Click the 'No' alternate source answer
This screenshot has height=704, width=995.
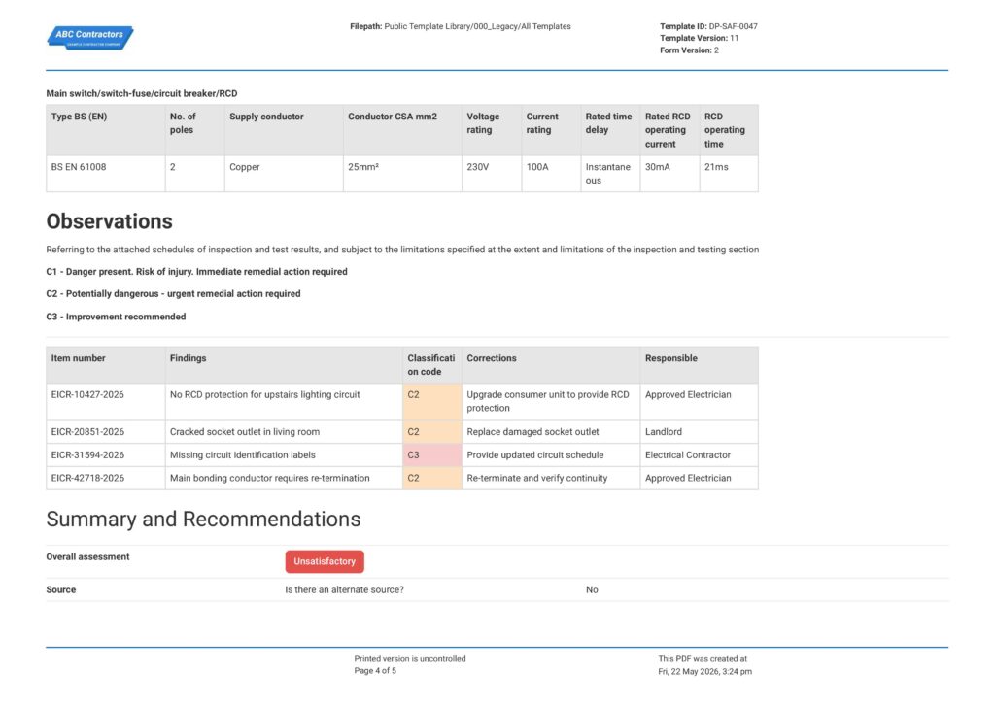[592, 589]
